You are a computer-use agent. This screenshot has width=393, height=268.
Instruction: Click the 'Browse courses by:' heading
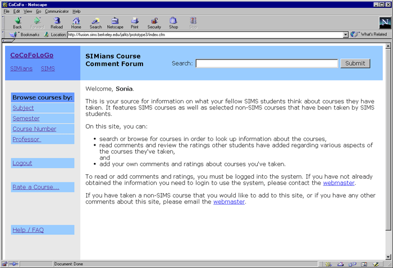[43, 97]
